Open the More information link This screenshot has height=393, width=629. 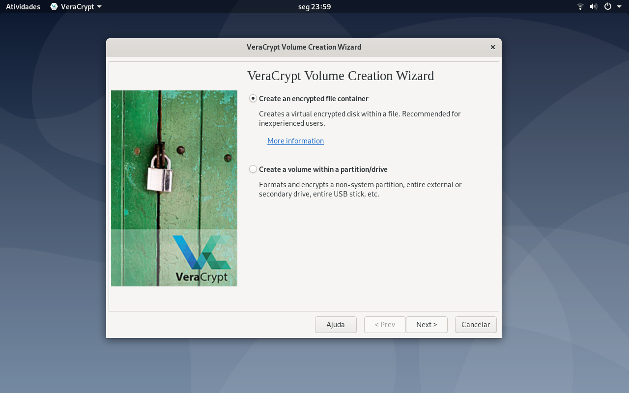(295, 141)
